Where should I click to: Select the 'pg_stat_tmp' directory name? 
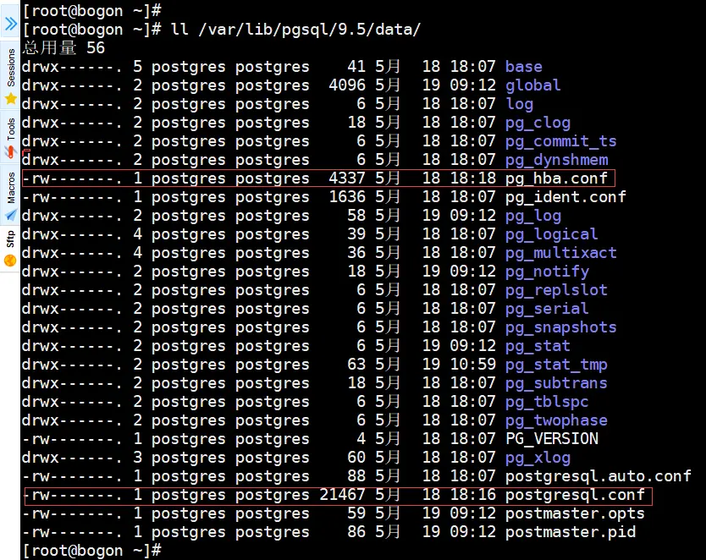(x=556, y=365)
